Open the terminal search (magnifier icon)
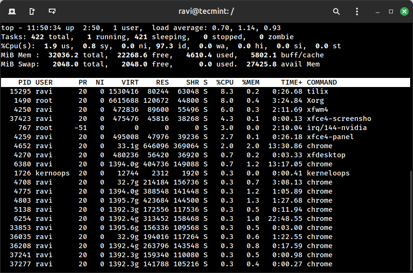Screen dimensions: 413x273 tap(336, 11)
